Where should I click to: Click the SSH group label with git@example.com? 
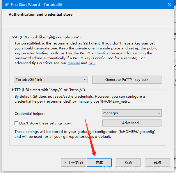(46, 37)
